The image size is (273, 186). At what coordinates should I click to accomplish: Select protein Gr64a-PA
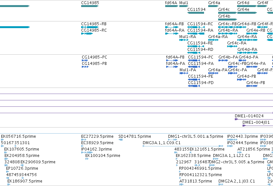coord(213,73)
